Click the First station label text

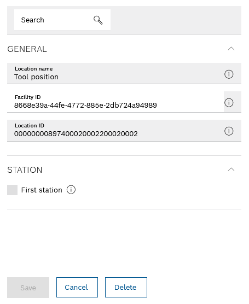42,190
